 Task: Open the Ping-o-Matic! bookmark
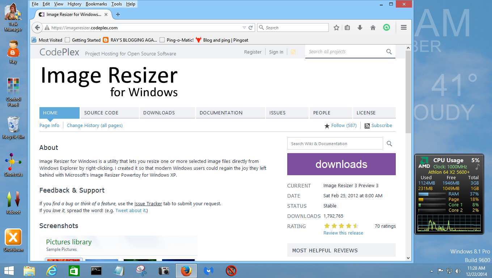tap(177, 40)
